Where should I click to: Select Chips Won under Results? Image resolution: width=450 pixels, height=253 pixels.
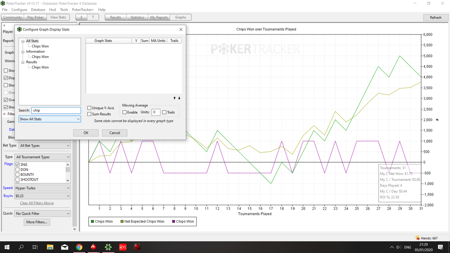tap(40, 67)
